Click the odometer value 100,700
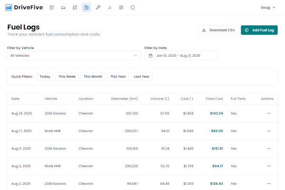 tap(132, 113)
